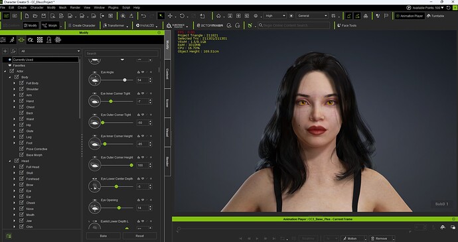Click the Home camera view icon
This screenshot has width=458, height=242.
[x=218, y=16]
